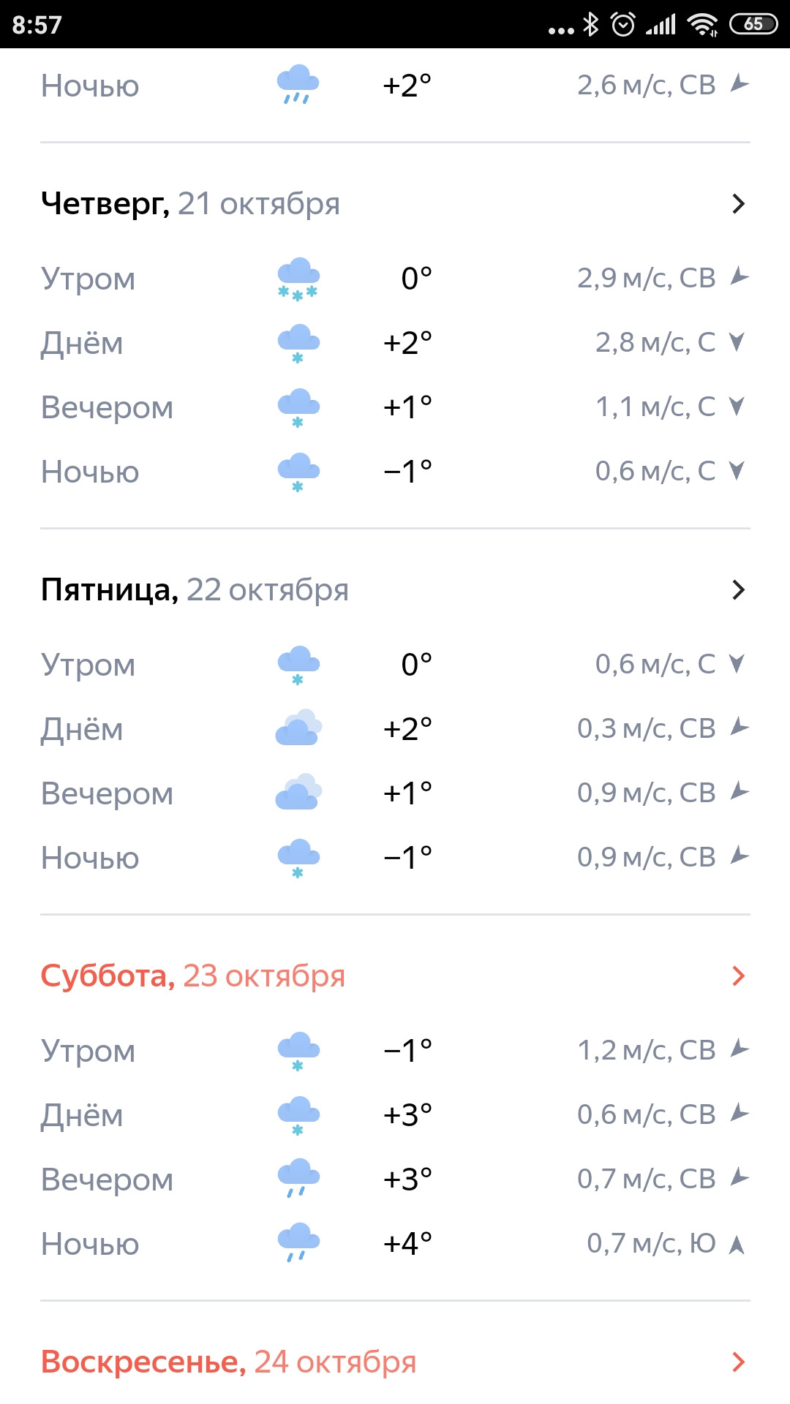Screen dimensions: 790x1404
Task: Tap the rain icon for tonight's forecast
Action: (298, 85)
